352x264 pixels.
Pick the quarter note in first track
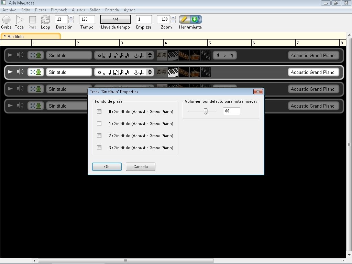(110, 55)
